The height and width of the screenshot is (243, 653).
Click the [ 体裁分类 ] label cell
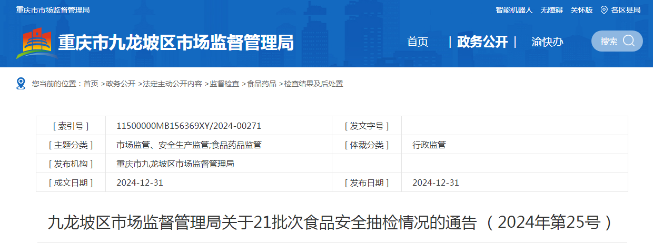pyautogui.click(x=367, y=145)
